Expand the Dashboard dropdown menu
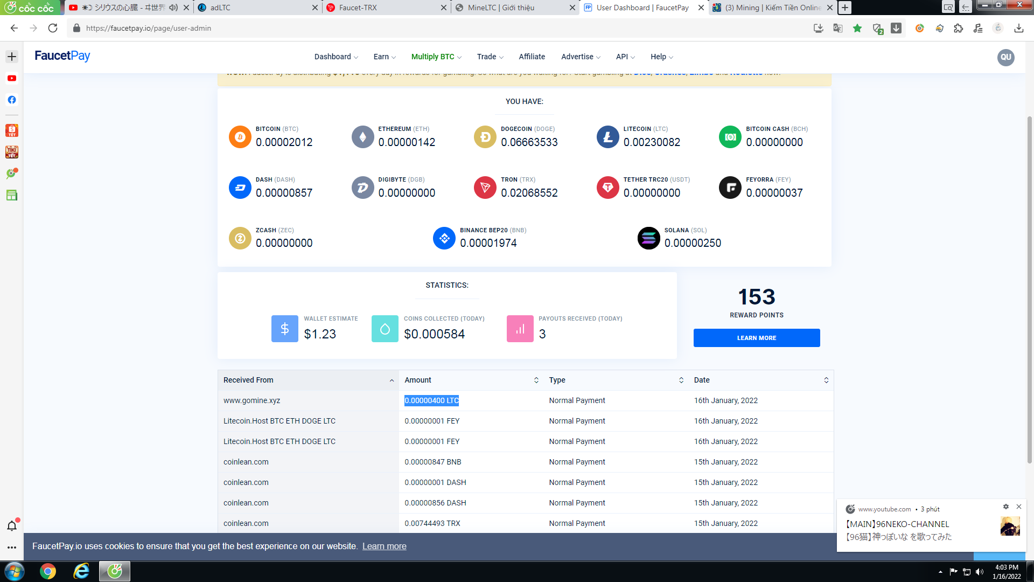The height and width of the screenshot is (582, 1034). [336, 57]
